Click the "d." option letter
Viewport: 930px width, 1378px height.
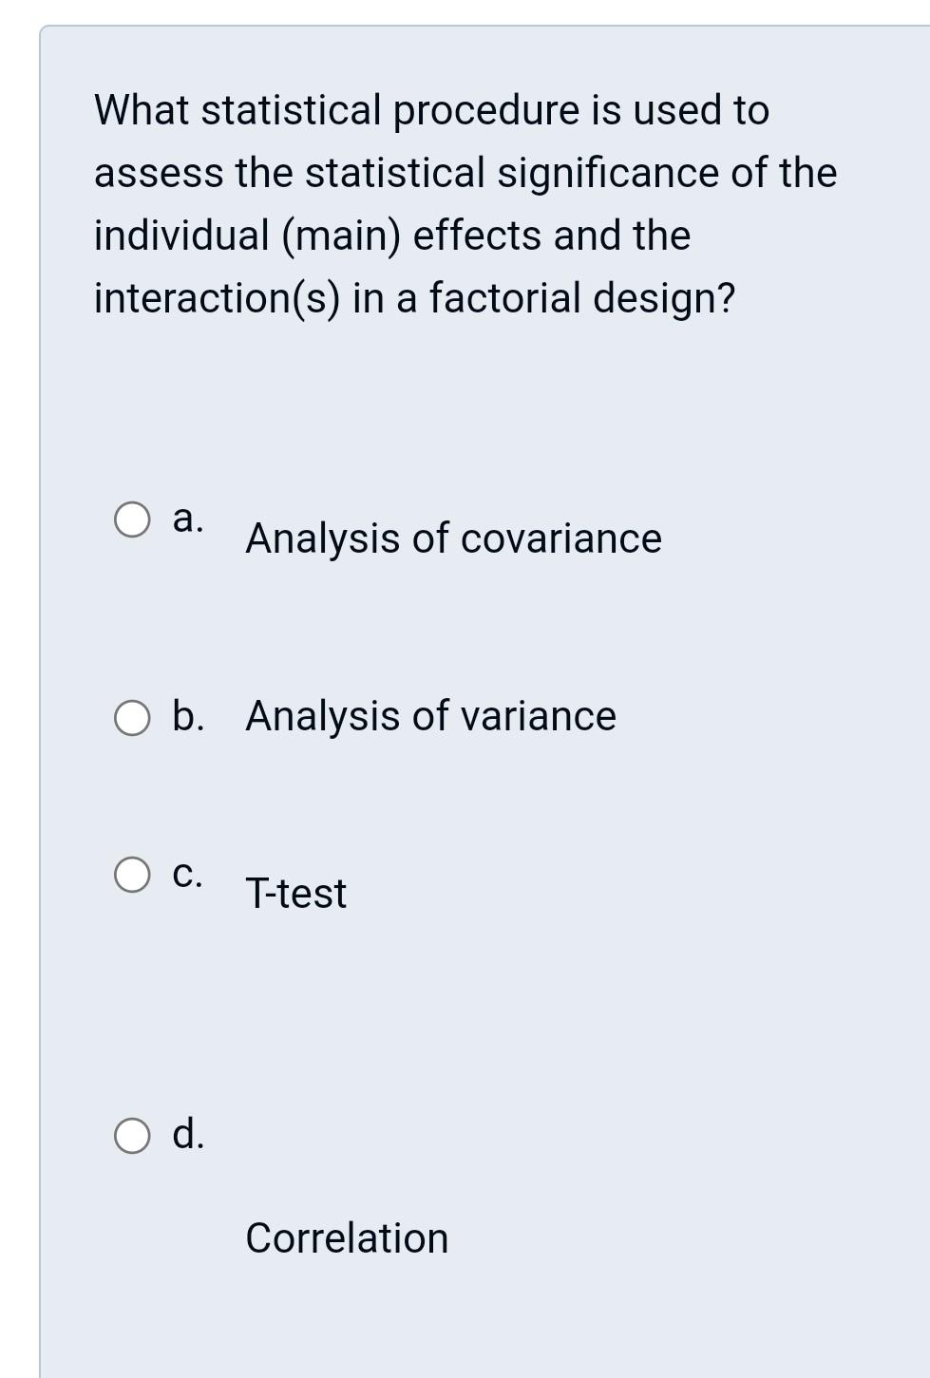coord(188,1133)
